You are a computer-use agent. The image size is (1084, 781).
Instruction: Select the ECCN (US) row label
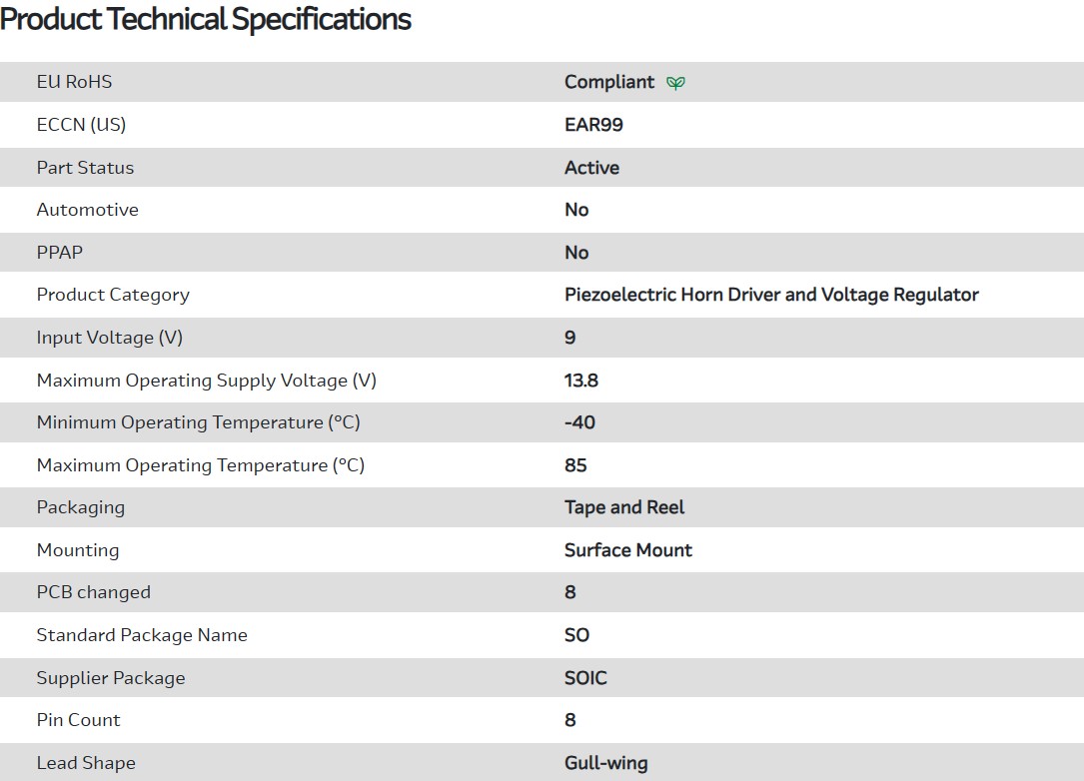[x=81, y=125]
